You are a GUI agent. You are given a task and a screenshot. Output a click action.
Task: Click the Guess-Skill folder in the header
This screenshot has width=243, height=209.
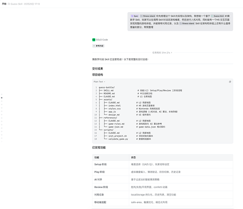coord(15,4)
